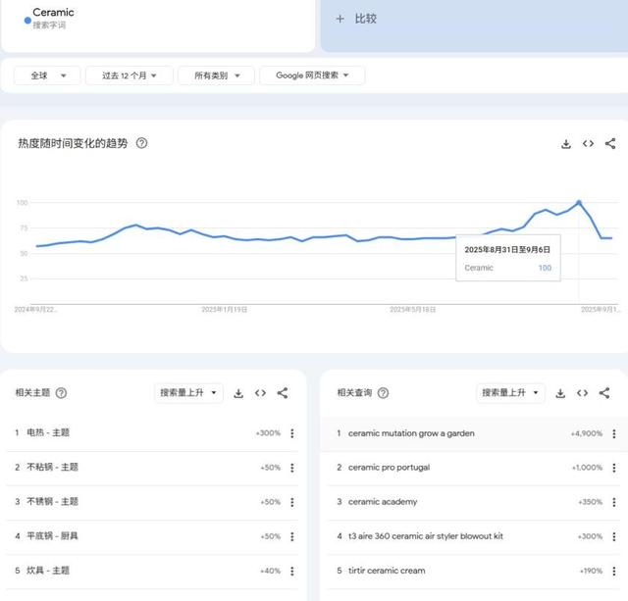
Task: Open more options for 炊具 topic row
Action: (x=292, y=571)
